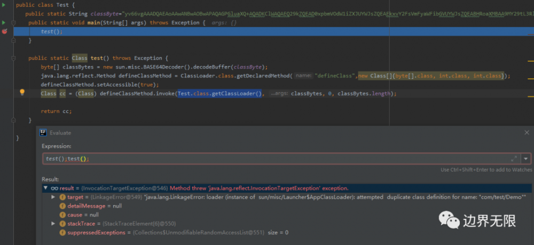
Task: Click fold end marker after main's closing brace
Action: pos(13,40)
